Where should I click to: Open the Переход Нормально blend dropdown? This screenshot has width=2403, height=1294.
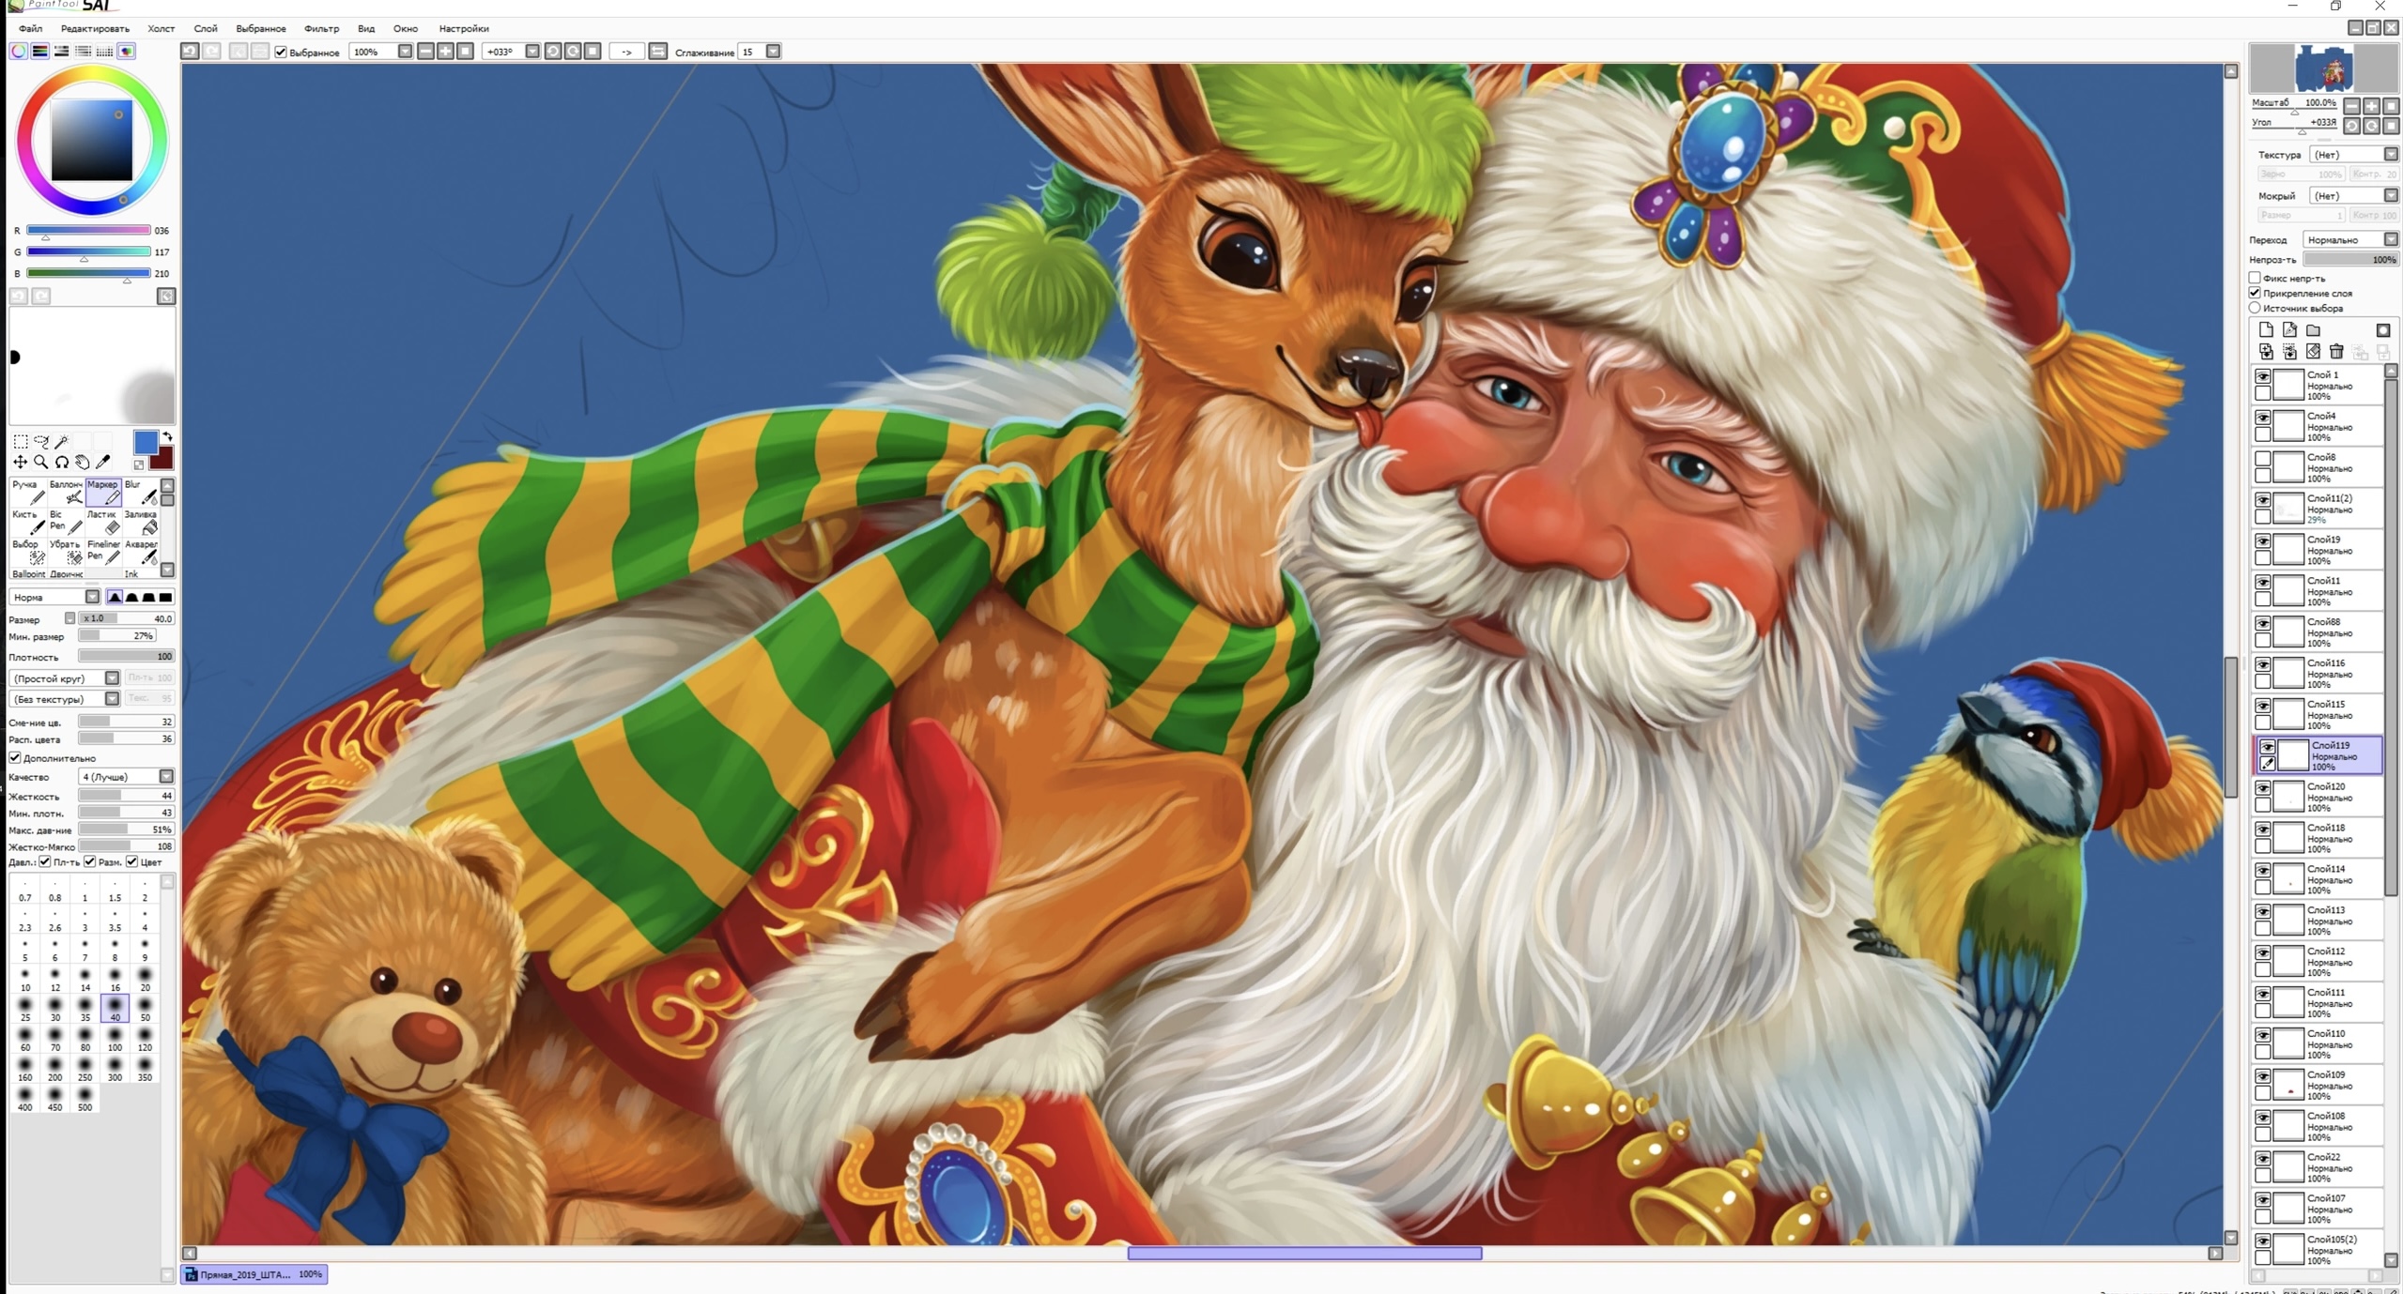(x=2391, y=240)
